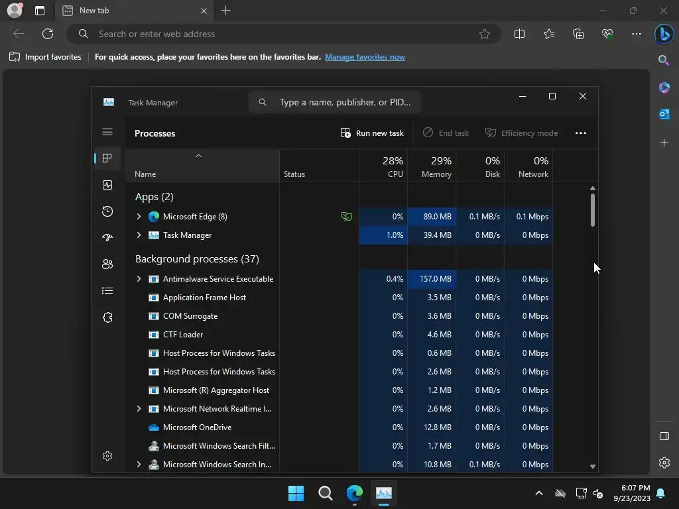The width and height of the screenshot is (679, 509).
Task: Open Startup apps page in Task Manager sidebar
Action: 107,238
